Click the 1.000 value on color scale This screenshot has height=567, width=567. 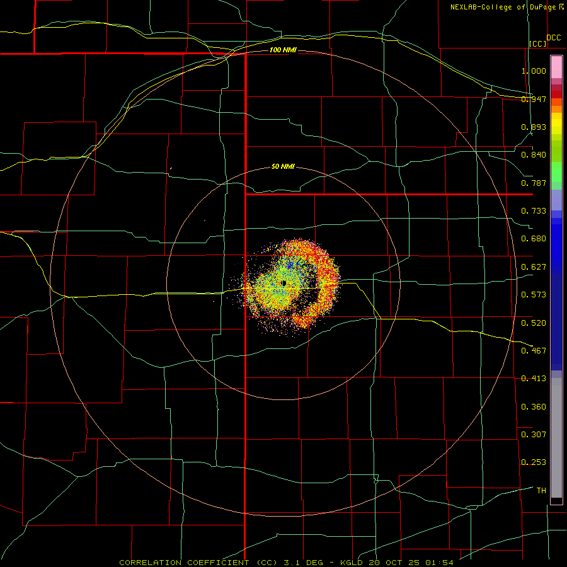pos(534,71)
